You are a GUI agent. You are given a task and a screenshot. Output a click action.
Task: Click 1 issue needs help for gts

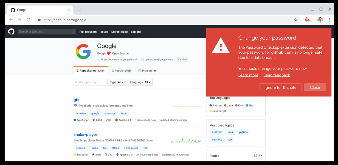pos(145,120)
